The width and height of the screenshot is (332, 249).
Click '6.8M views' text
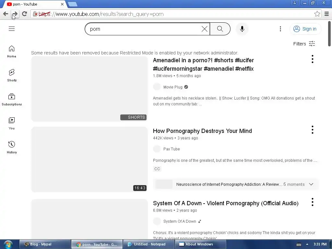[163, 210]
